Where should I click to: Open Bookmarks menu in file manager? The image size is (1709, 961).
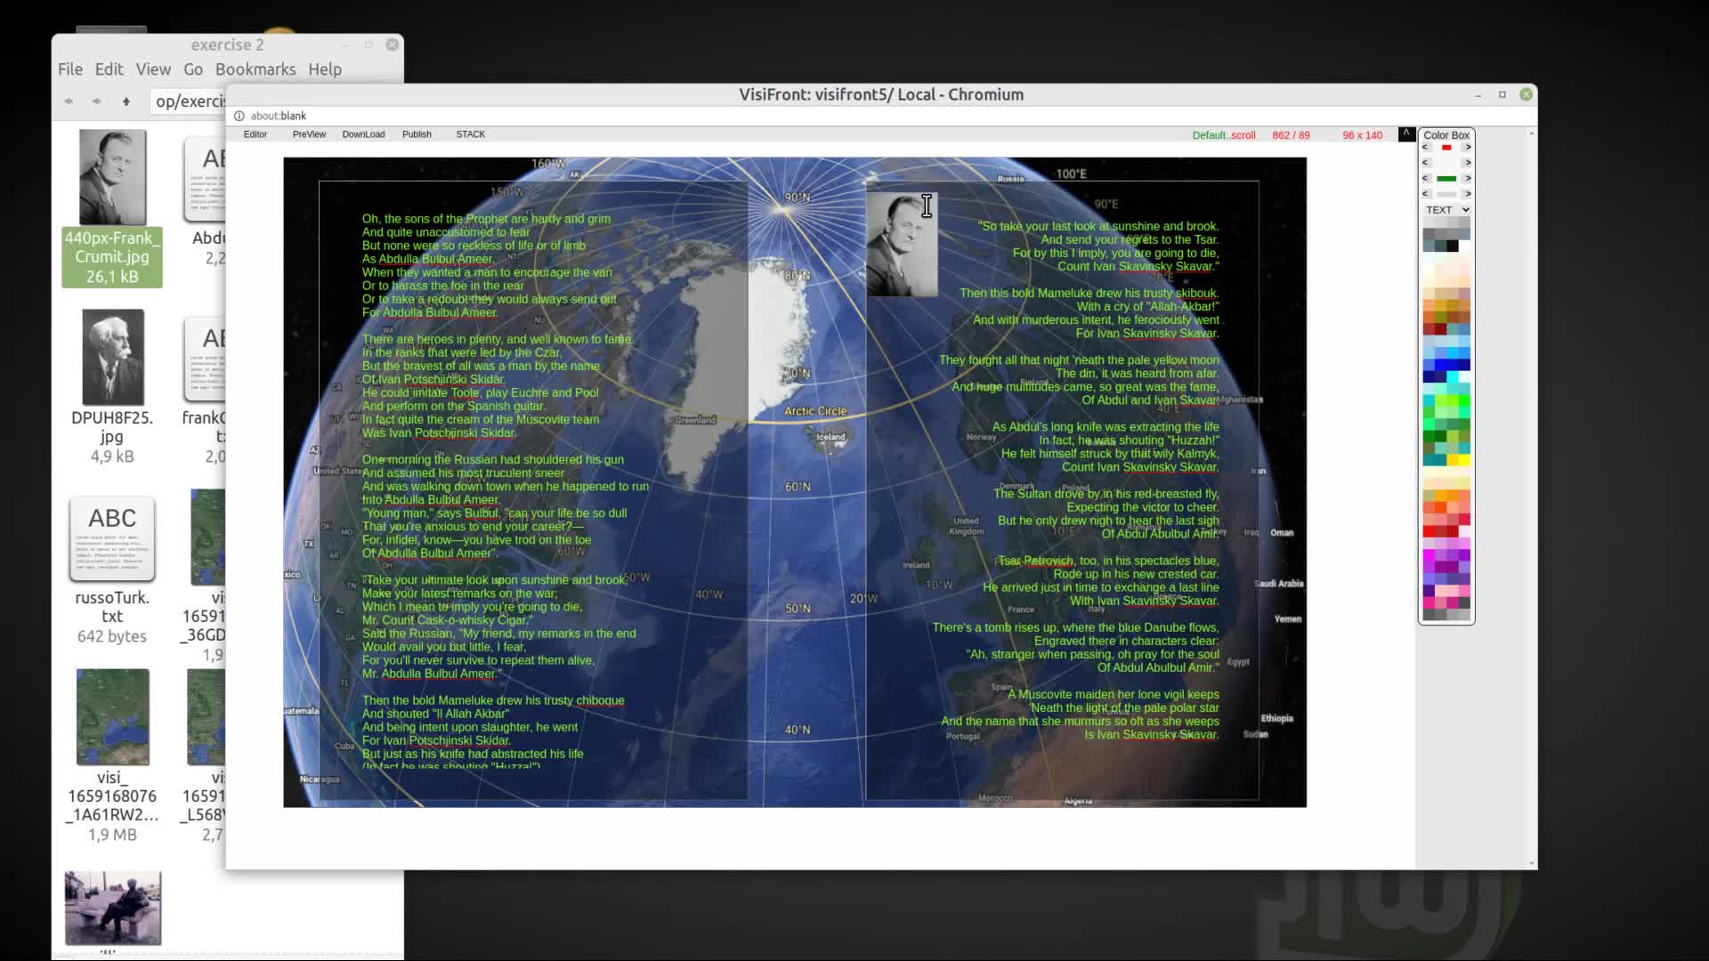pos(255,69)
